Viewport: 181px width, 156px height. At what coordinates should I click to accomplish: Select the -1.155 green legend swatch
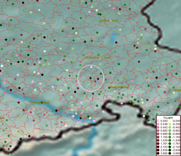pos(170,137)
